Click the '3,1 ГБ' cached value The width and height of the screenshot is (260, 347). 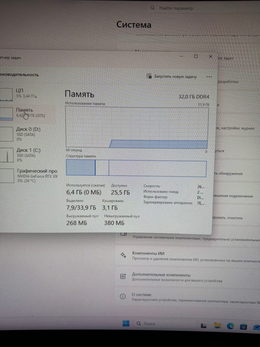coord(110,208)
